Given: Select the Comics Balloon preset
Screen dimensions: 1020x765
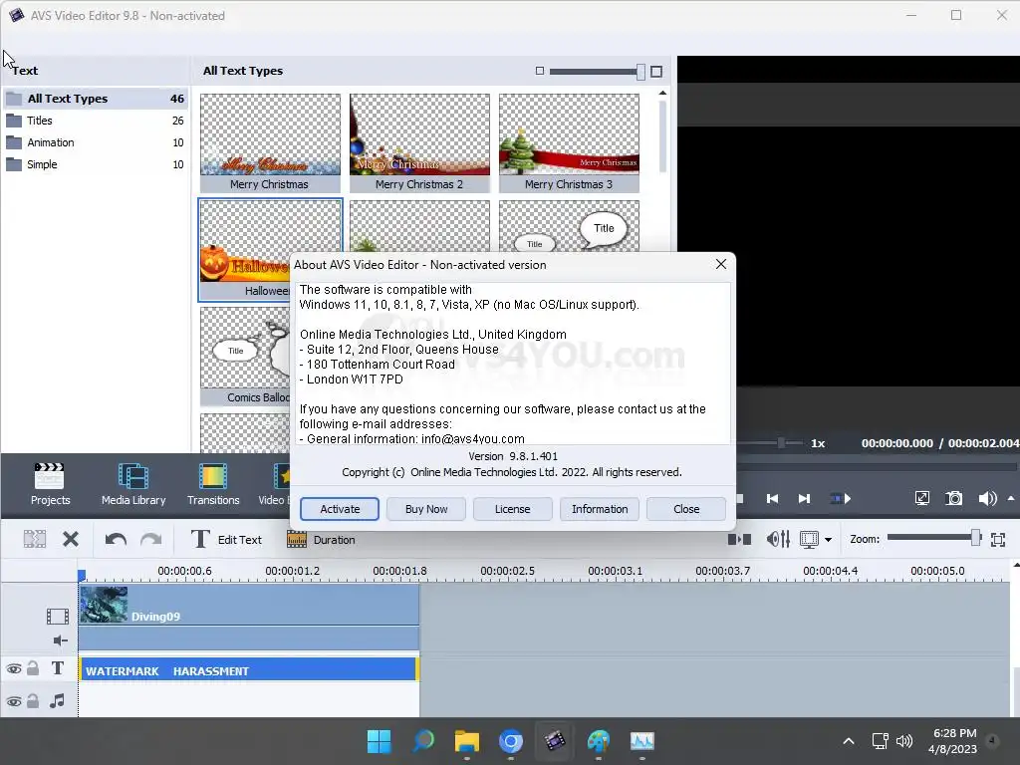Looking at the screenshot, I should 245,357.
